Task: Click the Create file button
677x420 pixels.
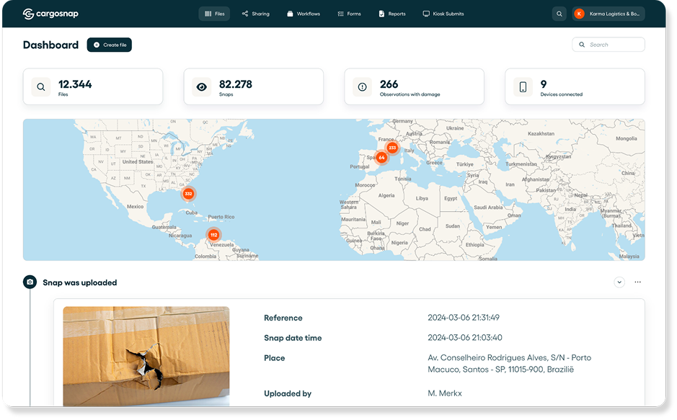Action: click(109, 44)
